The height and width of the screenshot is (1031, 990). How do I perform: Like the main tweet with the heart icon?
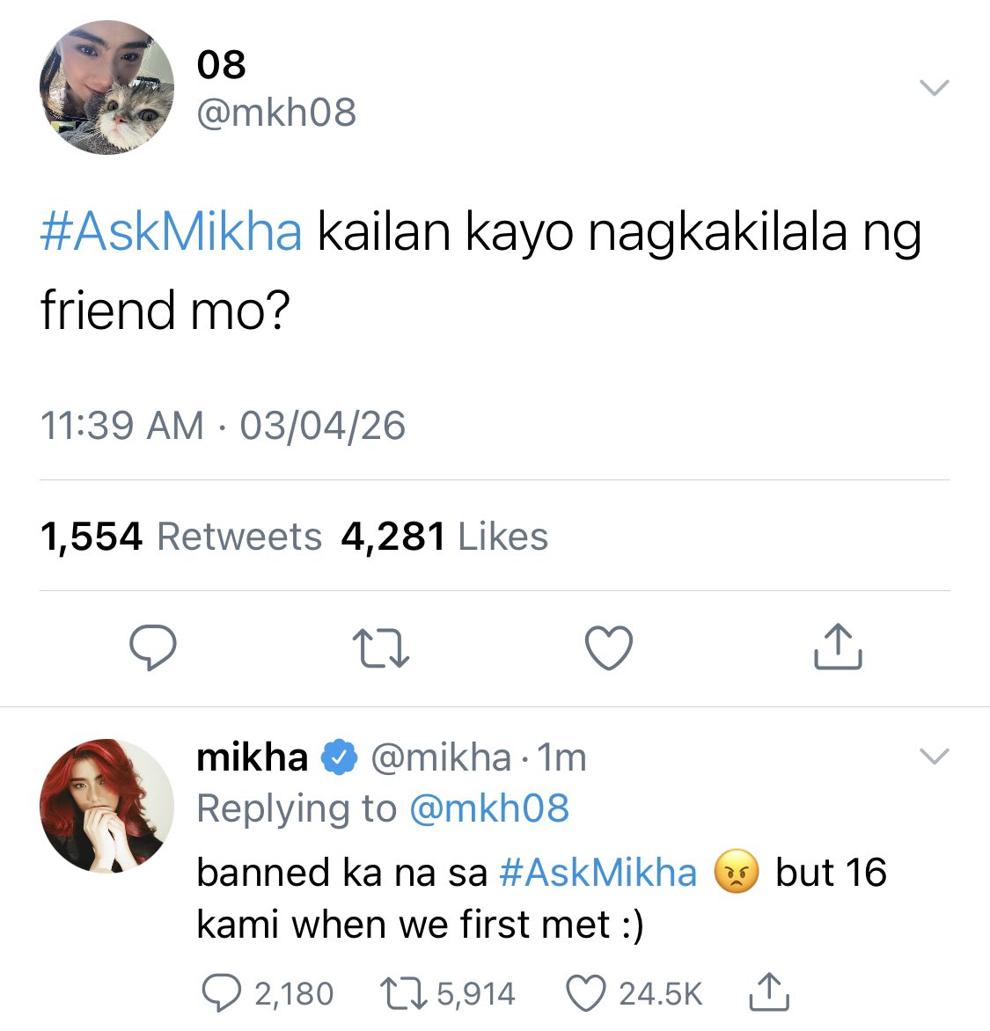coord(608,647)
